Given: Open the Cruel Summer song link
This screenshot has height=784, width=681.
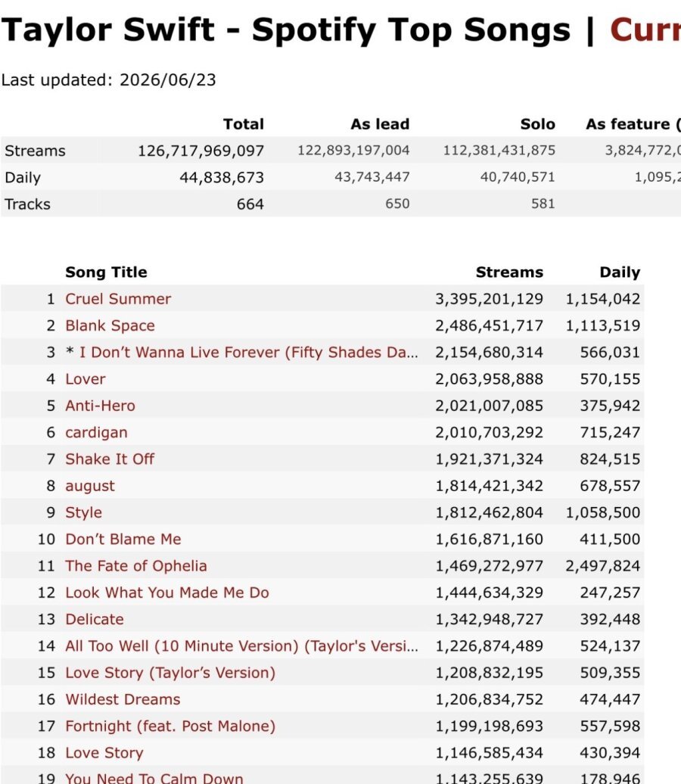Looking at the screenshot, I should (118, 299).
